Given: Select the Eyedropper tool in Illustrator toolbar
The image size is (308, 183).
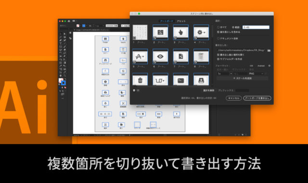Looking at the screenshot, I should pos(61,66).
